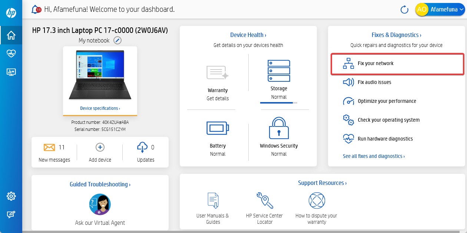Select the Fix audio issues text
The image size is (467, 233).
[374, 82]
